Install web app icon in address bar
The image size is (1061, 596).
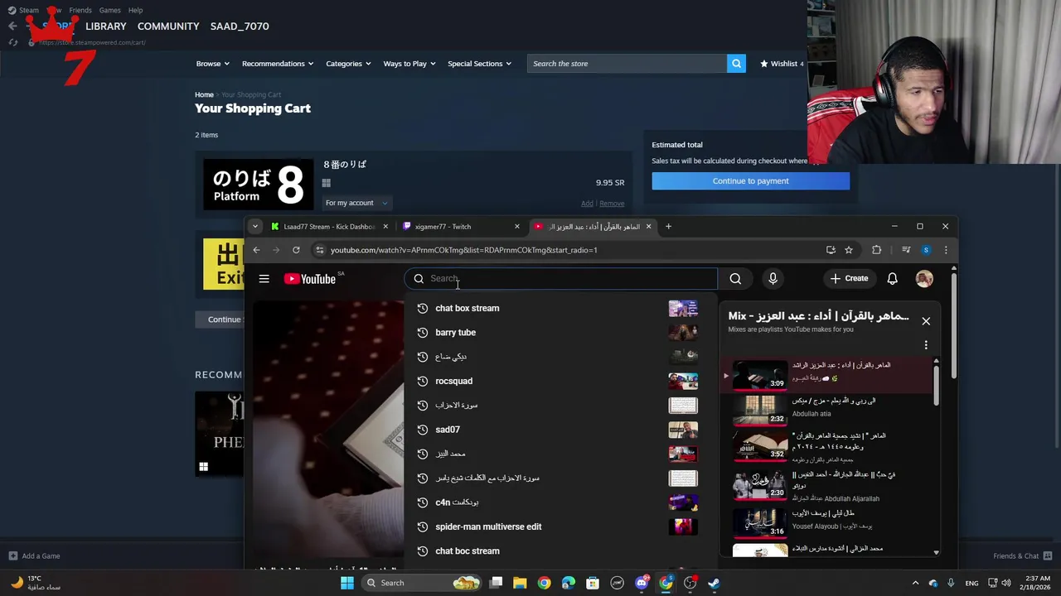pos(831,250)
